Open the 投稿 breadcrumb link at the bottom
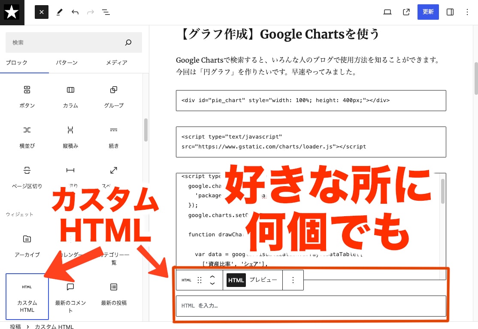478x329 pixels. [x=15, y=326]
